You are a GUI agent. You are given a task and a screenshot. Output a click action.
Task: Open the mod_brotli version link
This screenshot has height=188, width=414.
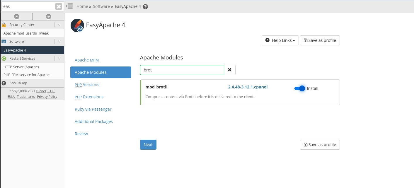[x=248, y=87]
